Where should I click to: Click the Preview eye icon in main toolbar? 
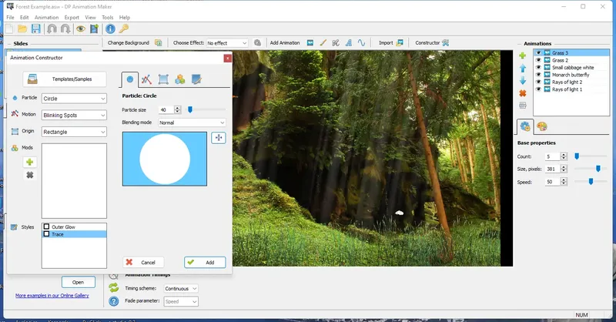coord(80,29)
